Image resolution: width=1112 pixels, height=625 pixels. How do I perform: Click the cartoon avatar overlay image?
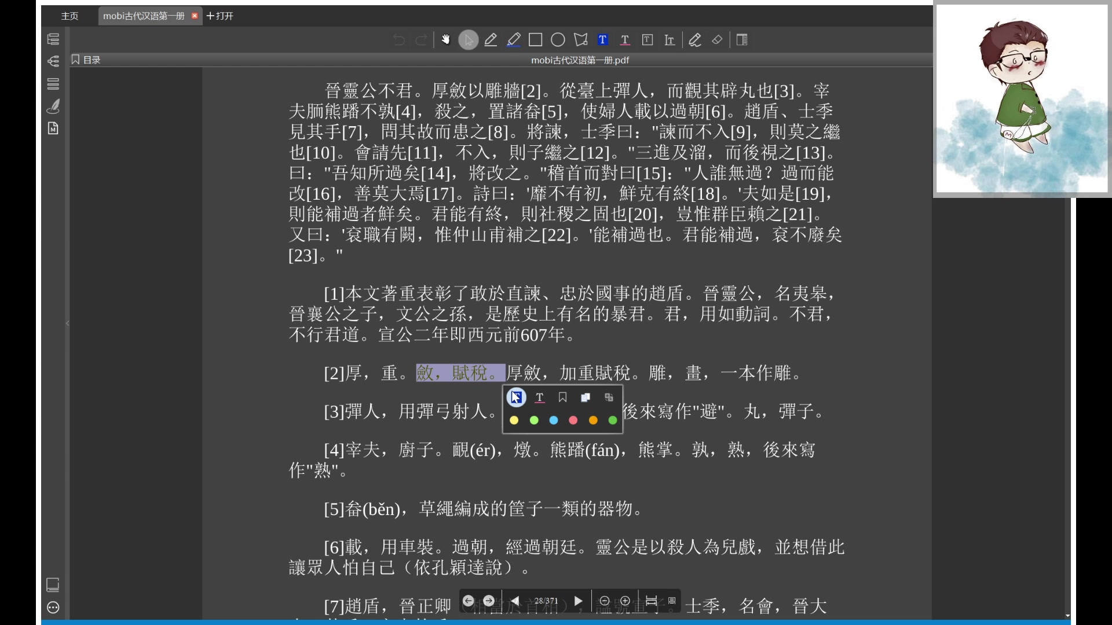click(1022, 99)
